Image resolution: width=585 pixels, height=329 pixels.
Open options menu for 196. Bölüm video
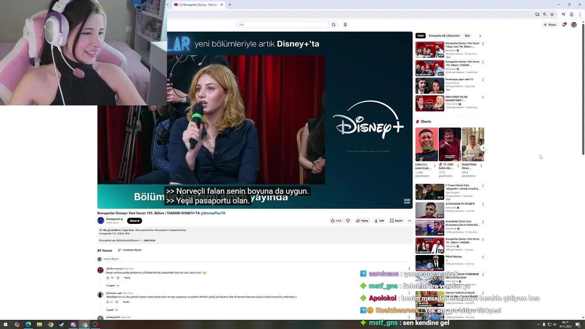point(483,44)
